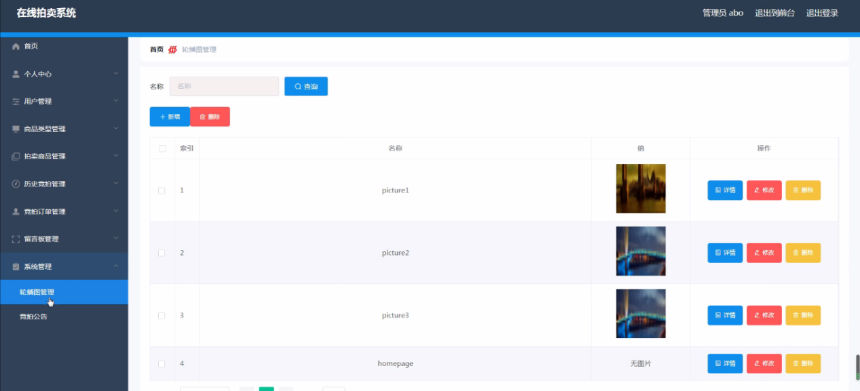Screen dimensions: 860x391
Task: Click the 名称 search input field
Action: coord(224,86)
